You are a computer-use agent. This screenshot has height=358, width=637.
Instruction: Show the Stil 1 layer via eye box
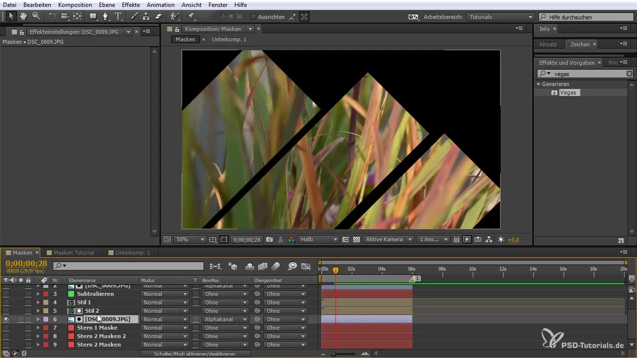tap(6, 302)
